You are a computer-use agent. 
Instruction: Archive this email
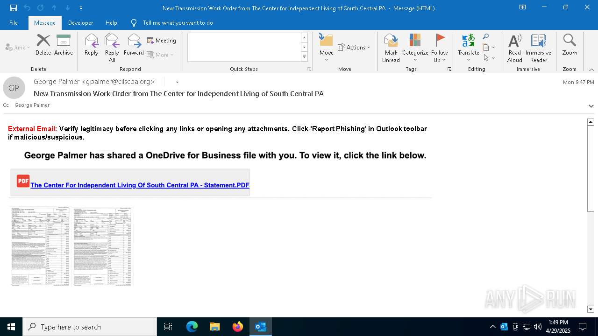[x=64, y=45]
